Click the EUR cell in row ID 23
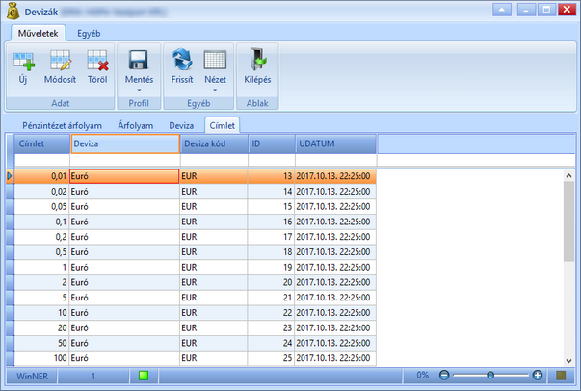 (x=214, y=328)
